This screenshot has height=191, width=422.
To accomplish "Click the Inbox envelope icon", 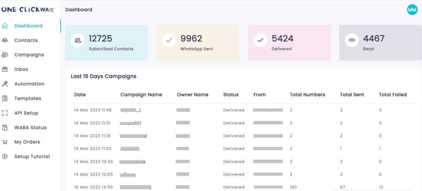I will pyautogui.click(x=5, y=69).
